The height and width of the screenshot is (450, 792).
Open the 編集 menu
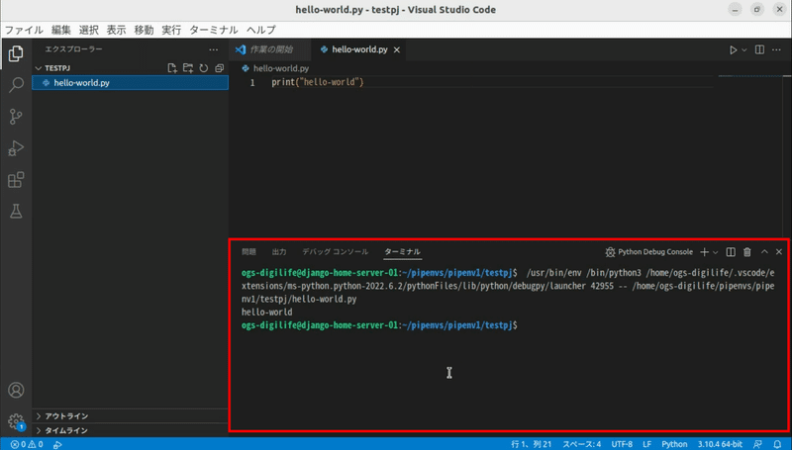click(x=61, y=30)
